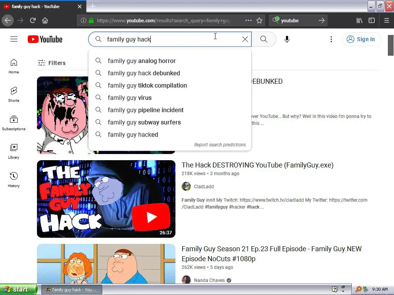The height and width of the screenshot is (295, 394).
Task: Click the CladLadd channel avatar
Action: [186, 186]
